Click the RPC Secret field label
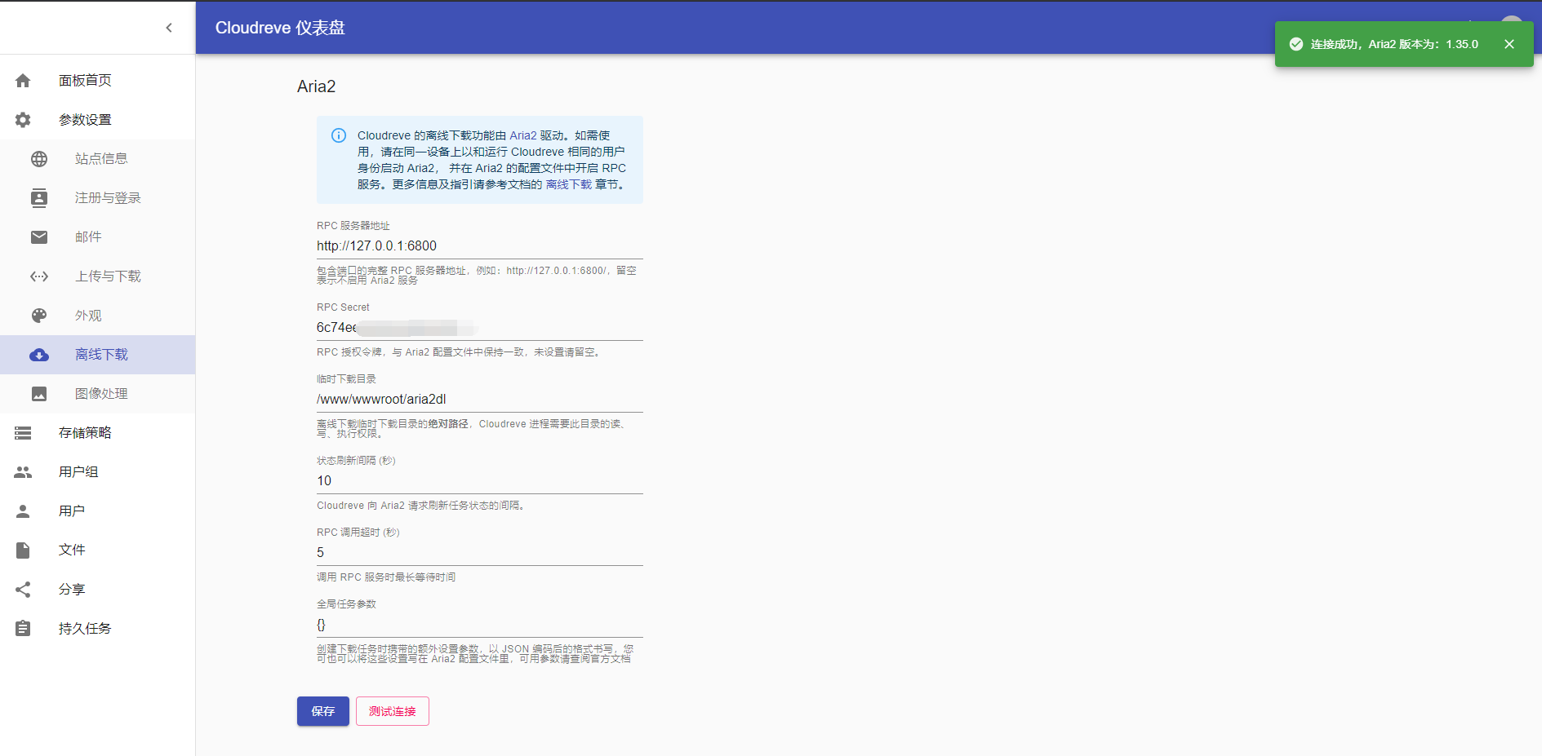Image resolution: width=1542 pixels, height=756 pixels. point(343,307)
